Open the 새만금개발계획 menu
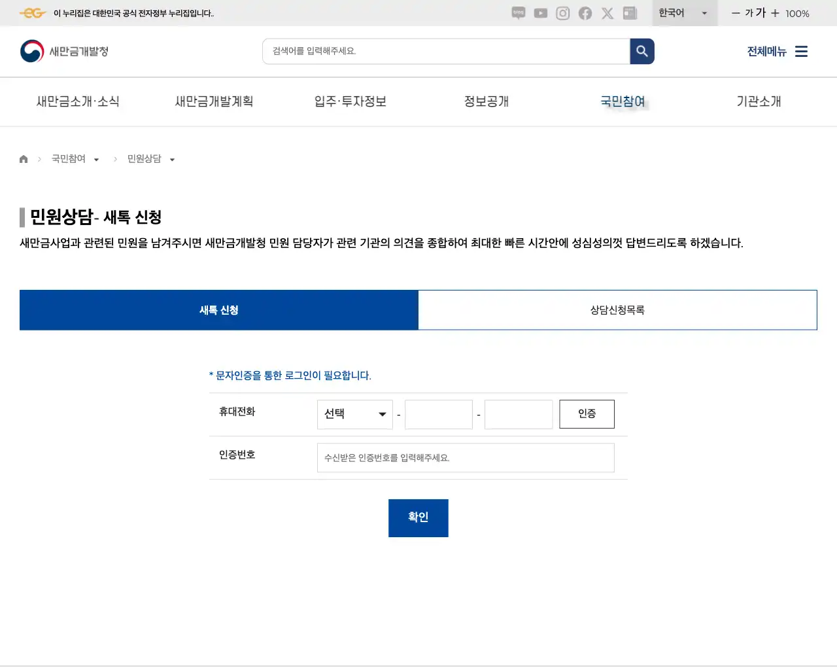The height and width of the screenshot is (670, 837). [x=214, y=101]
